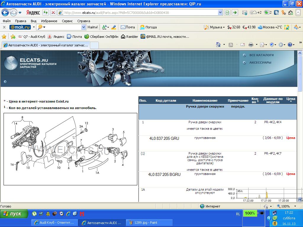Stop loading with the red X icon
The width and height of the screenshot is (303, 227).
53,13
